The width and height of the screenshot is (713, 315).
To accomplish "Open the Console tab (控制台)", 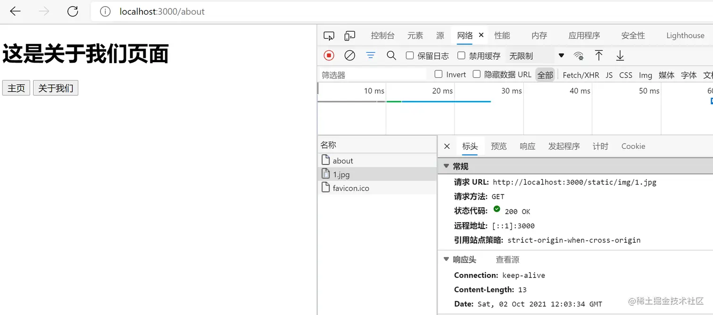I will [x=382, y=35].
